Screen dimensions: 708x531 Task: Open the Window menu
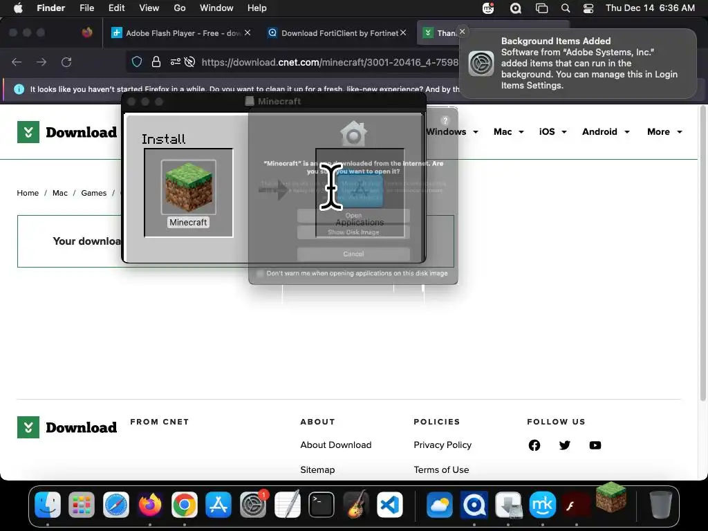216,8
